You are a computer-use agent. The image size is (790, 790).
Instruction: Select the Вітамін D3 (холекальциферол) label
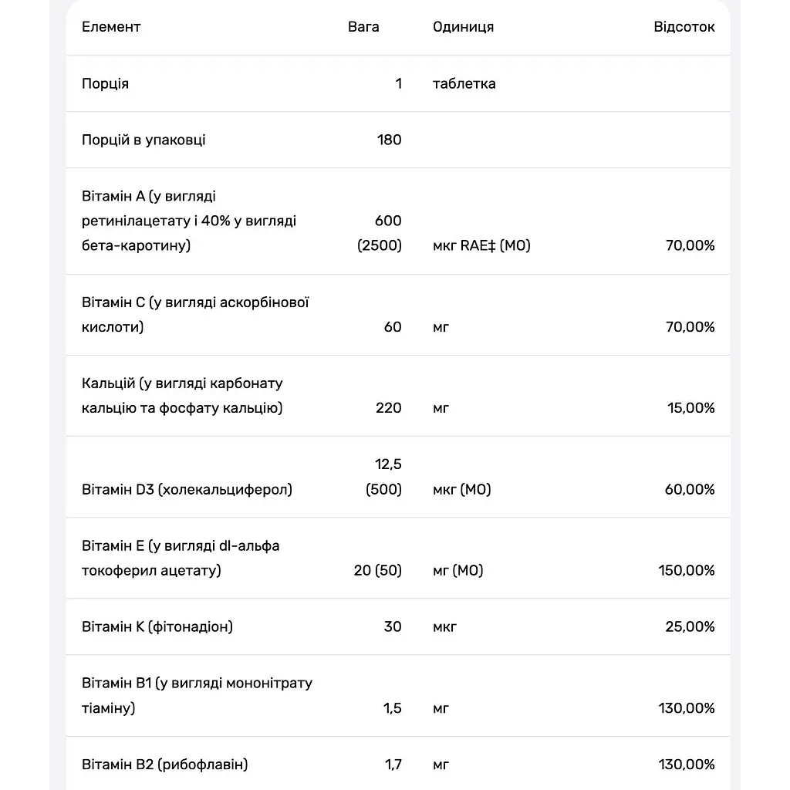click(x=187, y=490)
